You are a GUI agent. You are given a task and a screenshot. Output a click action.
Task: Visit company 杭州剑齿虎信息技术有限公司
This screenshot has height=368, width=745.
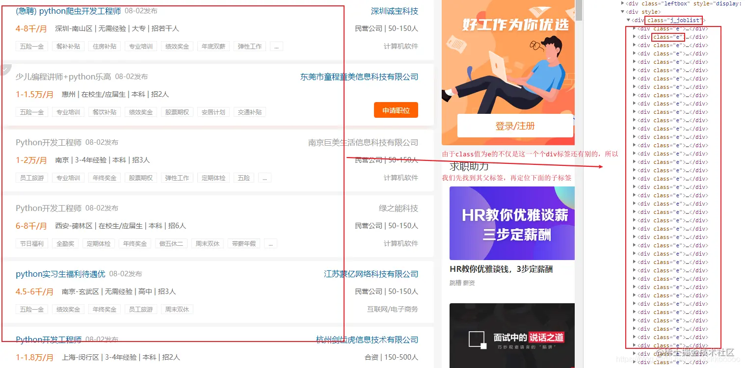click(x=367, y=340)
